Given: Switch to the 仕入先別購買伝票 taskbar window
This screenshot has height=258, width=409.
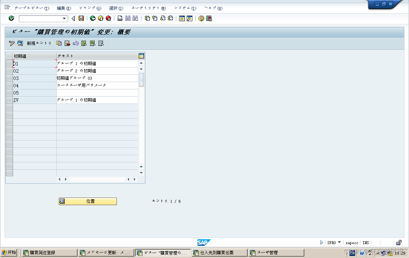Looking at the screenshot, I should point(219,252).
